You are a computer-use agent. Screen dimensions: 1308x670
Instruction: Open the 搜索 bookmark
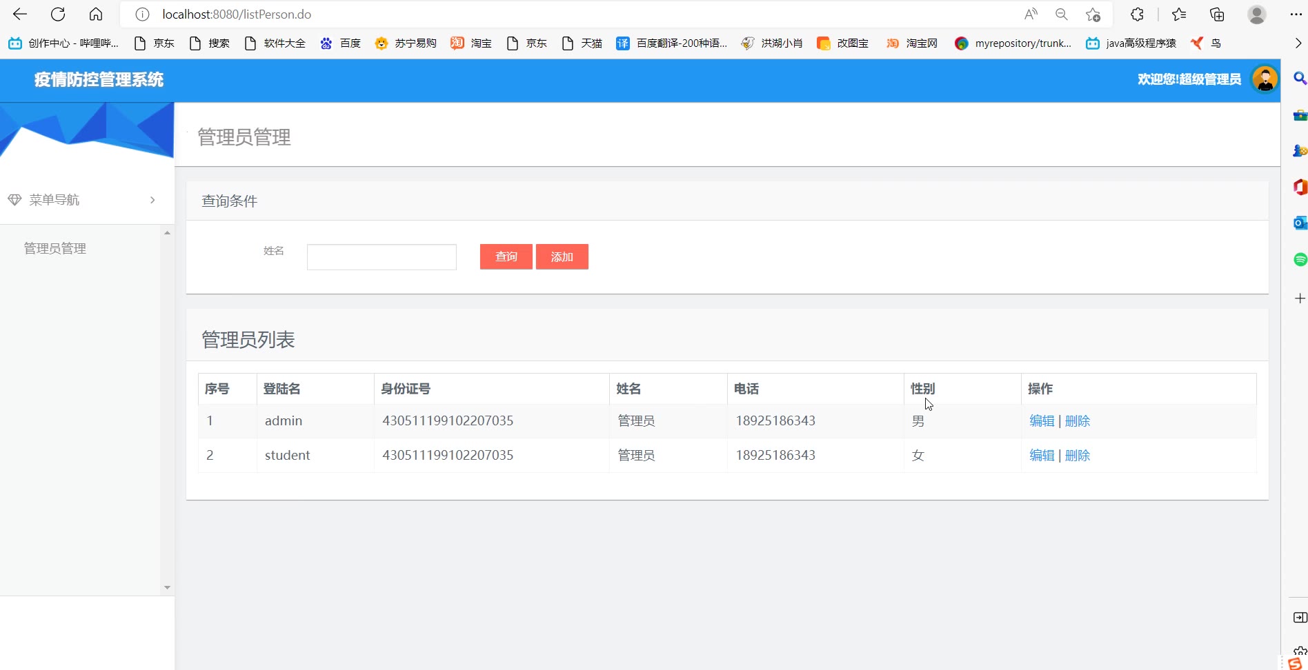[x=210, y=43]
